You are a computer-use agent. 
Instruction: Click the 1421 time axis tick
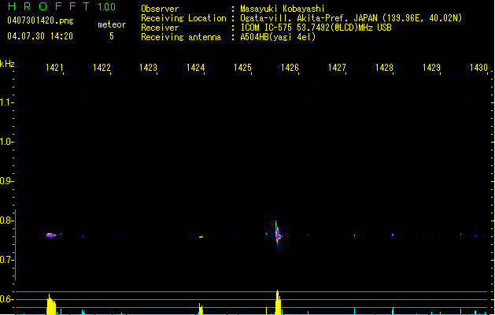54,68
